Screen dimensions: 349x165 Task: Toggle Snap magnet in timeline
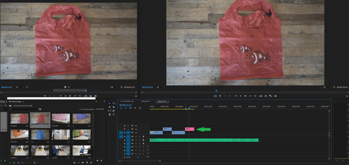(x=126, y=108)
